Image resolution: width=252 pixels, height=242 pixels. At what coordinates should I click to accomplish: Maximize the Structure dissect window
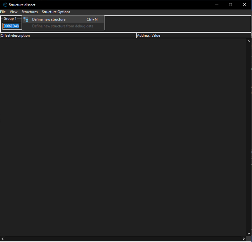coord(230,5)
